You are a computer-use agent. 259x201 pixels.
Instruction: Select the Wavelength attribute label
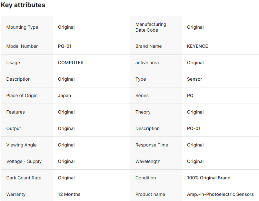tap(148, 161)
